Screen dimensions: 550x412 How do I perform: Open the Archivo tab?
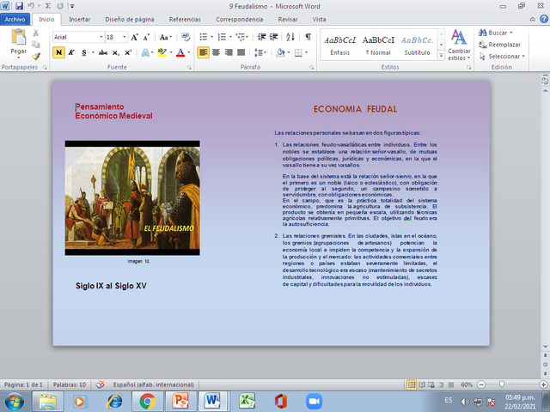pos(15,19)
